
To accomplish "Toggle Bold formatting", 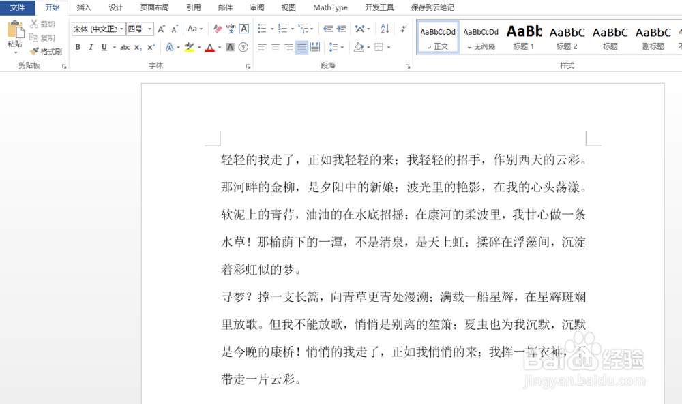I will [x=78, y=47].
